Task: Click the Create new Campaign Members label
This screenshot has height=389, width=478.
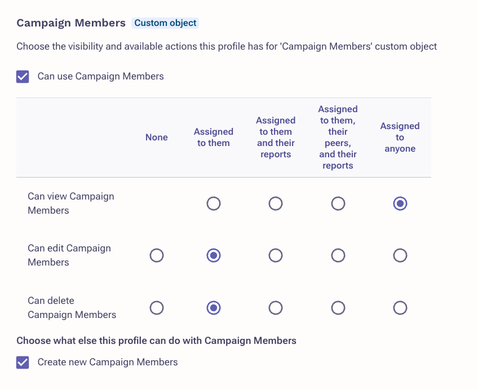Action: click(x=107, y=362)
